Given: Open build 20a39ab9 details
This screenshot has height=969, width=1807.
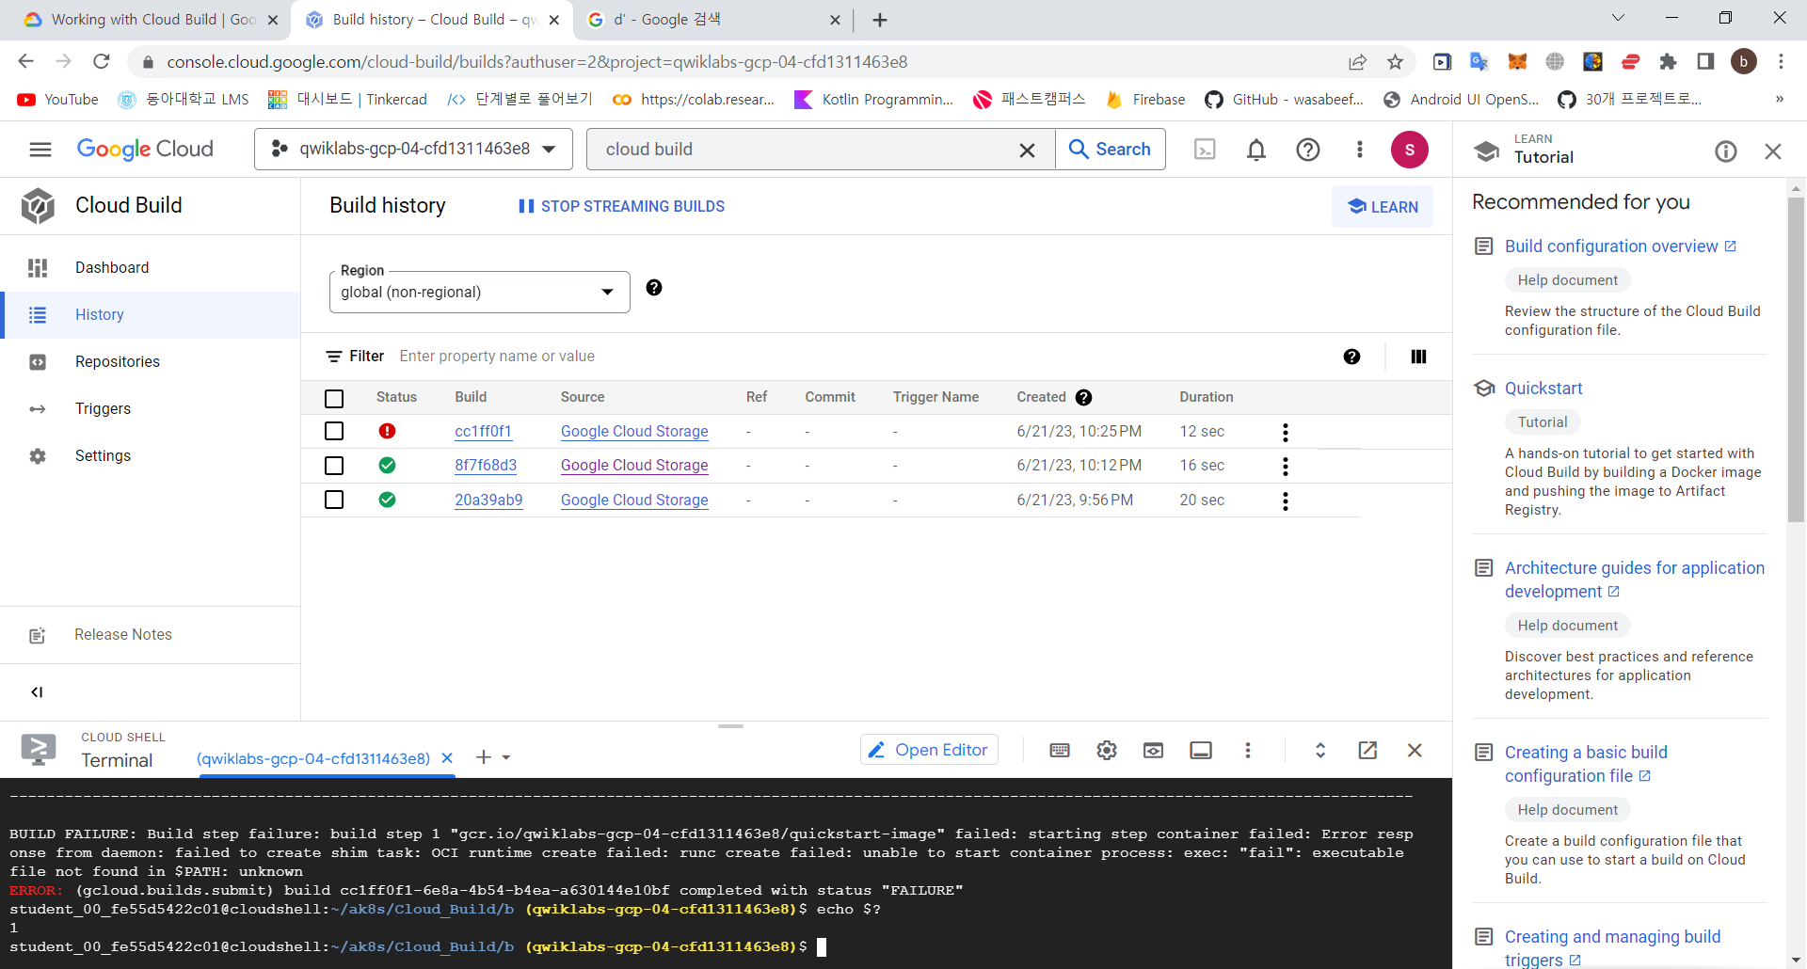Looking at the screenshot, I should [488, 500].
